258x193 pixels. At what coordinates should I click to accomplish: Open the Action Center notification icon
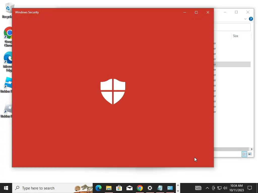click(250, 188)
